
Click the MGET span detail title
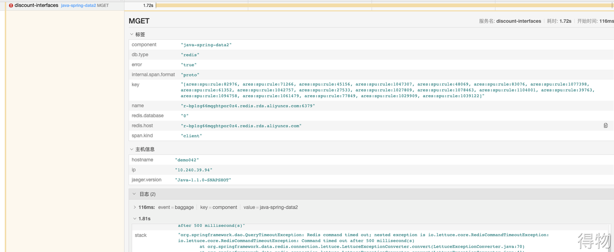pyautogui.click(x=139, y=21)
